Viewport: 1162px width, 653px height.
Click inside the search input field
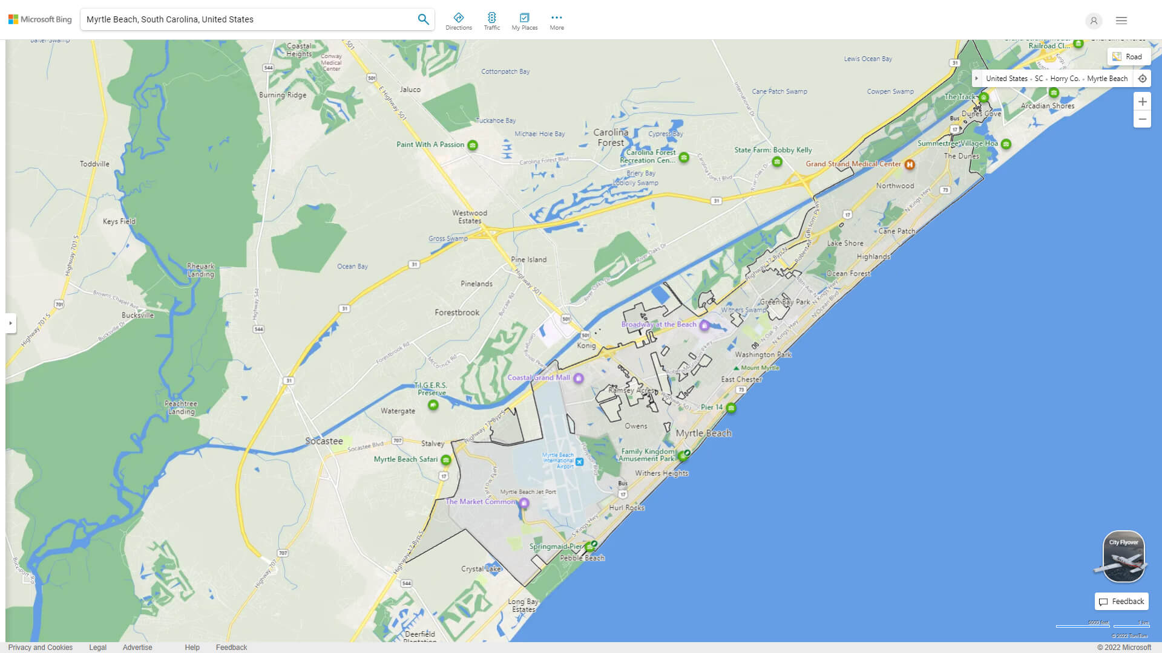coord(242,19)
